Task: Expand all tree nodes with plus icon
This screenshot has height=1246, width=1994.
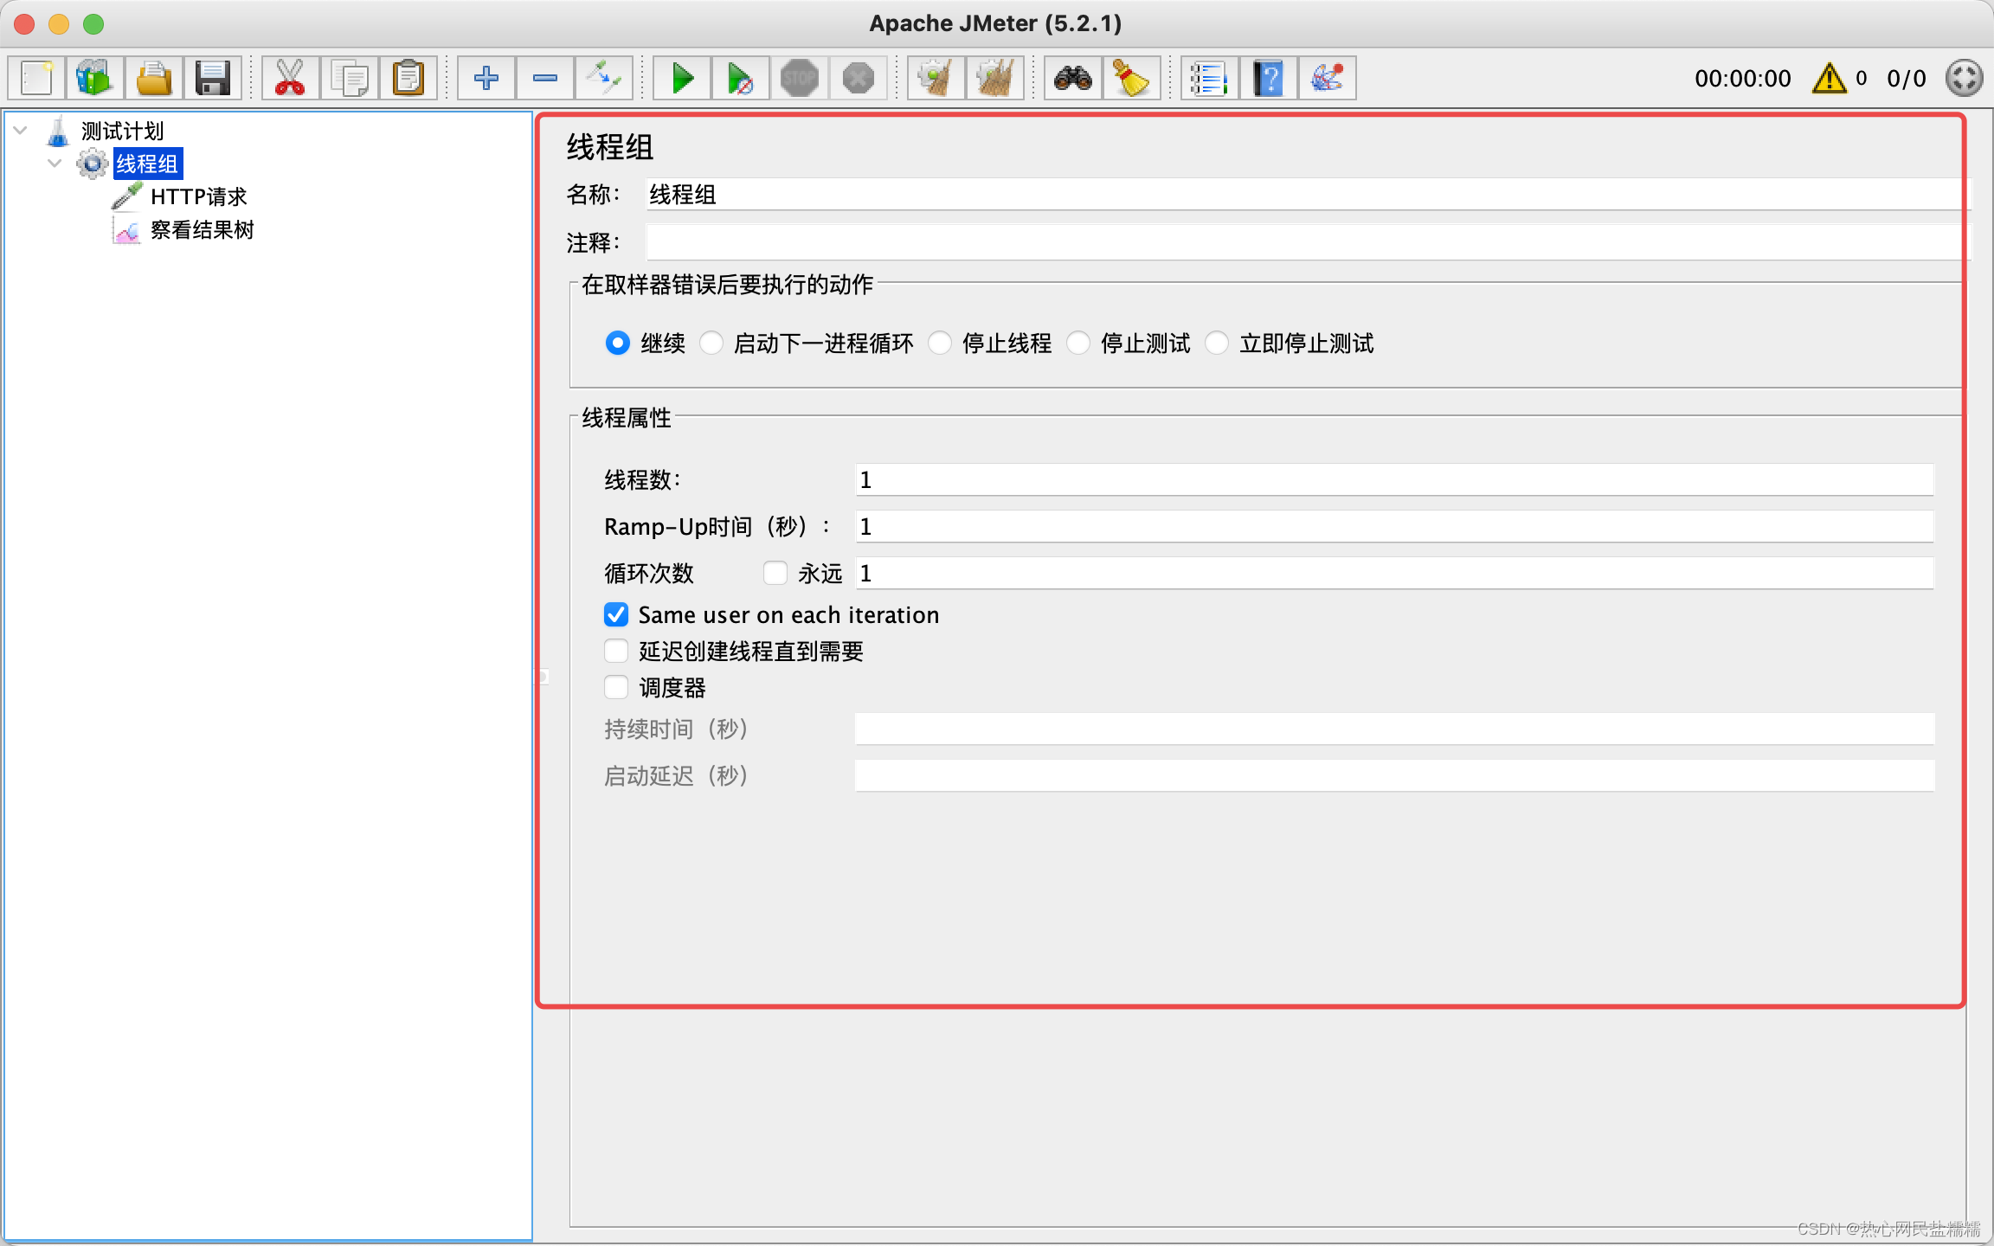Action: (x=486, y=78)
